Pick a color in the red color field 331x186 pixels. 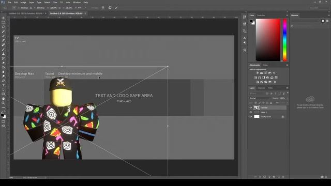268,40
